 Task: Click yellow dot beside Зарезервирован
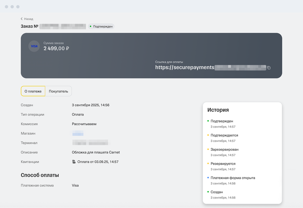click(208, 149)
